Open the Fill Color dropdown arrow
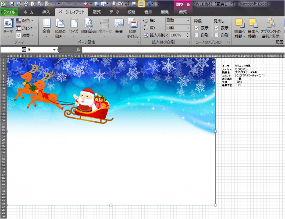The width and height of the screenshot is (285, 219). pyautogui.click(x=91, y=4)
